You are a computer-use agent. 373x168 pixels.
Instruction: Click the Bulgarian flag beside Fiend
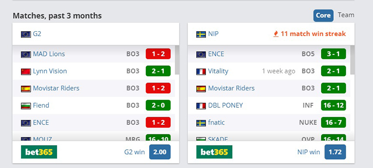[26, 105]
